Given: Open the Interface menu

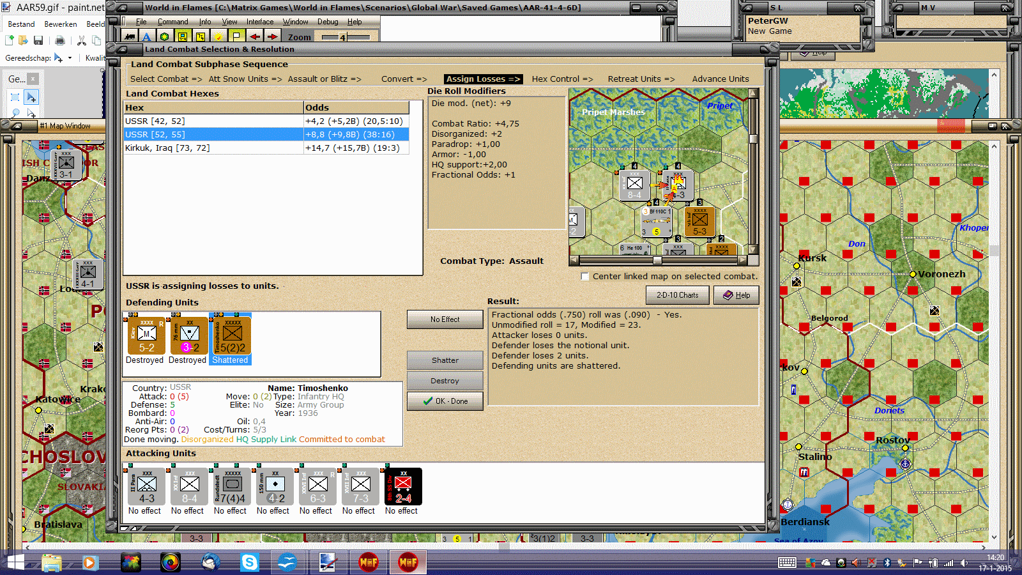Looking at the screenshot, I should pyautogui.click(x=260, y=22).
